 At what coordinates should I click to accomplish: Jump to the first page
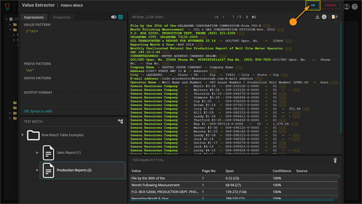(x=216, y=17)
